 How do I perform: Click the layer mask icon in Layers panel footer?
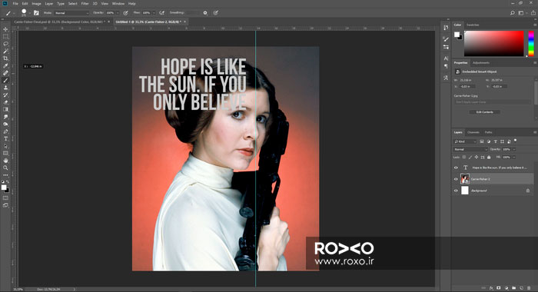(x=499, y=288)
